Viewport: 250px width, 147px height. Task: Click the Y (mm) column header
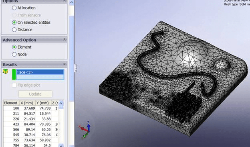click(43, 103)
